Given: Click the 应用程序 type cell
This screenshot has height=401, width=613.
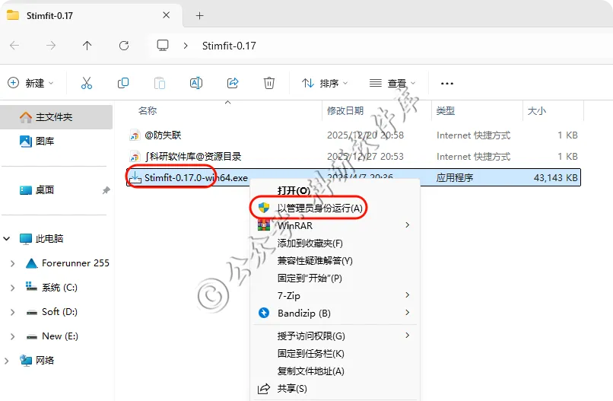Looking at the screenshot, I should (455, 177).
